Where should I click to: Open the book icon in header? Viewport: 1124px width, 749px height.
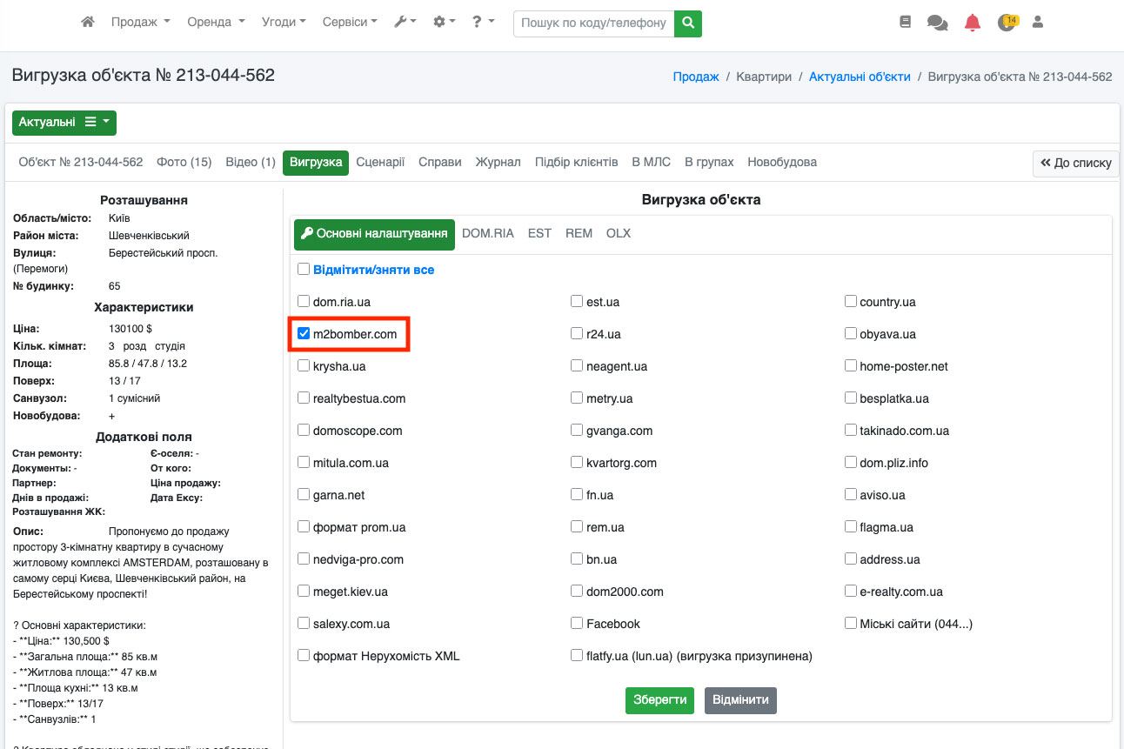point(905,23)
